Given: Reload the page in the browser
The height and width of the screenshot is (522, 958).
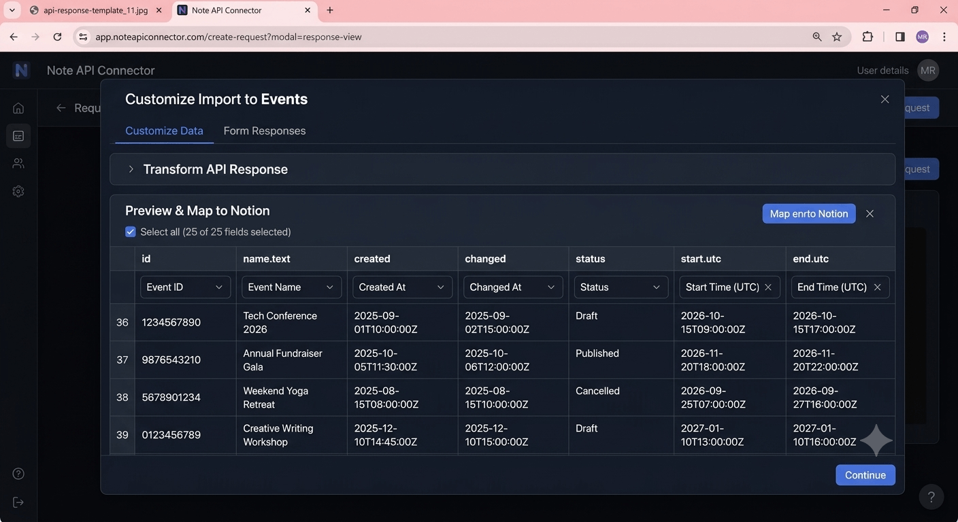Looking at the screenshot, I should 57,37.
